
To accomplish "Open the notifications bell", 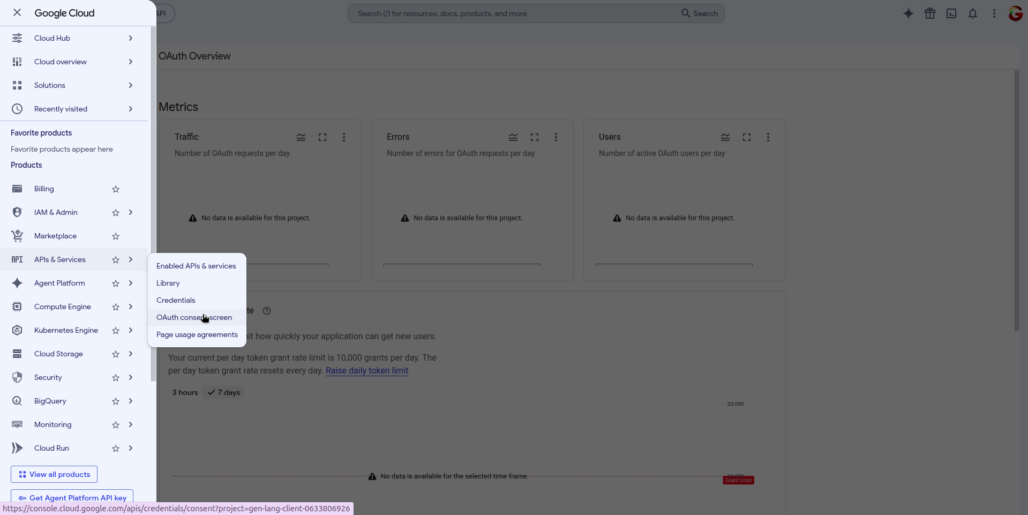I will tap(973, 13).
